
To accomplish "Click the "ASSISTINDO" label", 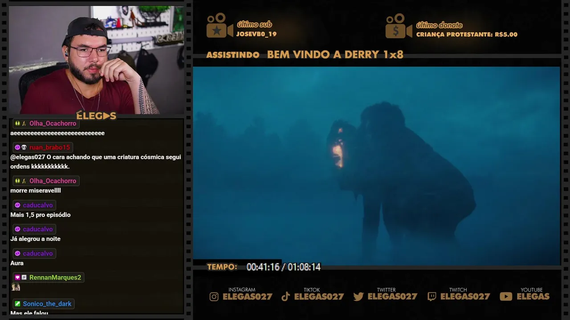I will [233, 55].
